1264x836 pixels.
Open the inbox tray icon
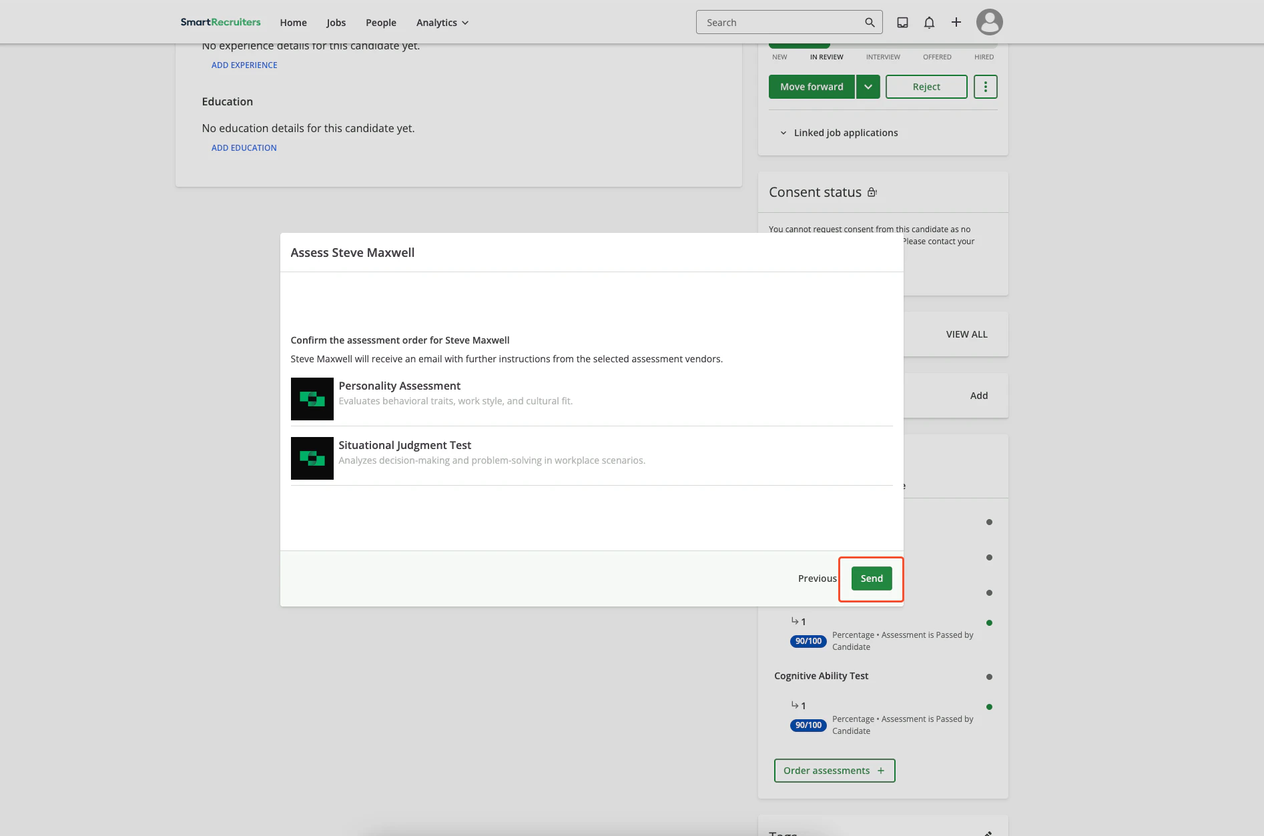coord(902,22)
